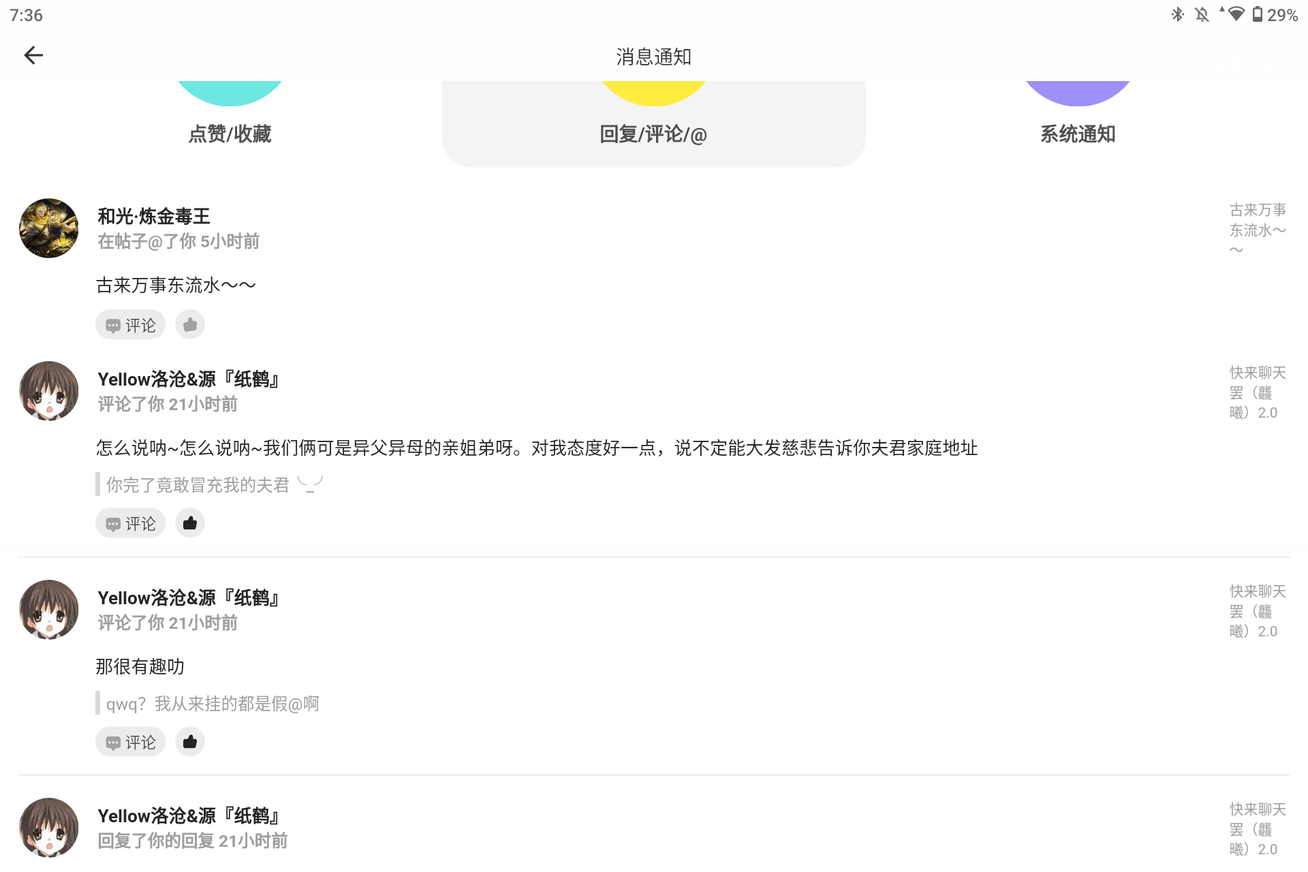The width and height of the screenshot is (1308, 872).
Task: Tap the back arrow to exit notifications
Action: 33,55
